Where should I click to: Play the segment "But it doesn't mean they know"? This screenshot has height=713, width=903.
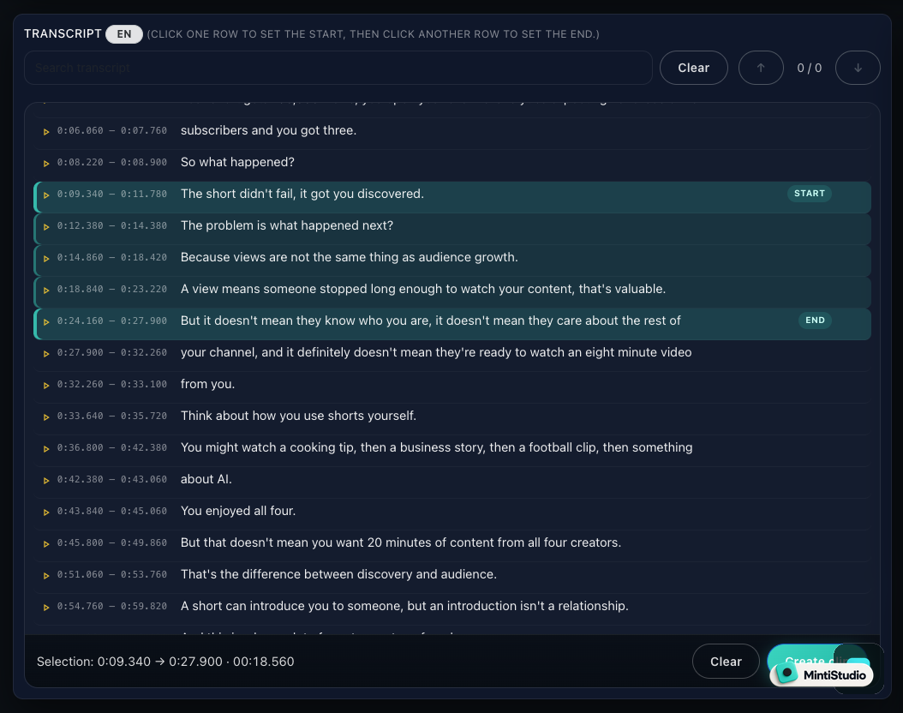(46, 322)
